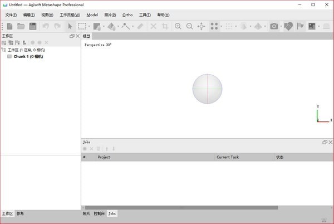Save the project using the floppy disk icon

33,26
